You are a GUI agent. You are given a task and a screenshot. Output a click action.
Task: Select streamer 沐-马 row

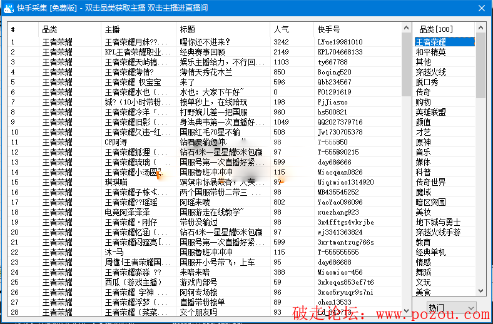(x=114, y=252)
